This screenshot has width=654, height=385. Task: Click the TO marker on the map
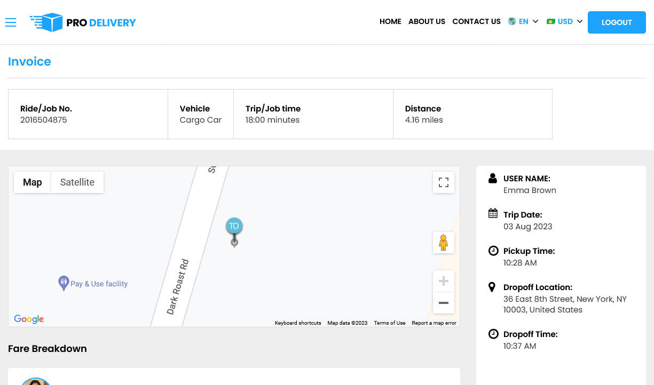point(234,226)
